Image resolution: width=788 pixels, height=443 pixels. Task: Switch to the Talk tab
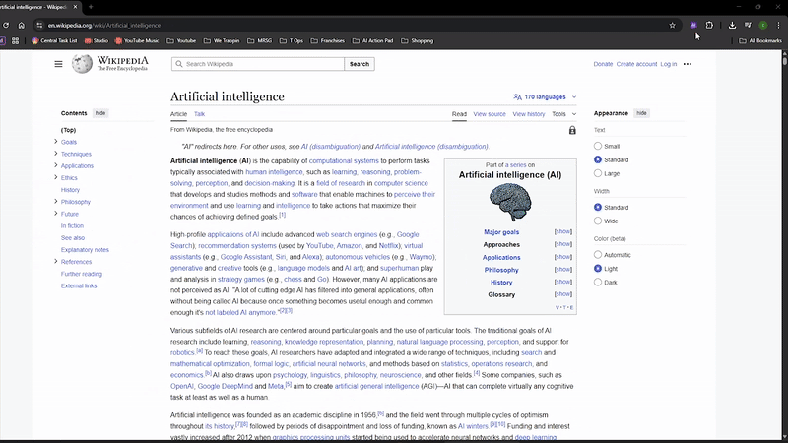(200, 114)
